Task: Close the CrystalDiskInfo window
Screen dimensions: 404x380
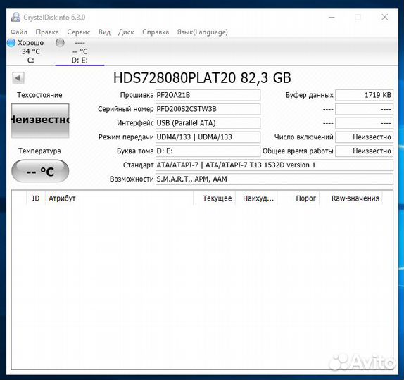Action: 385,18
